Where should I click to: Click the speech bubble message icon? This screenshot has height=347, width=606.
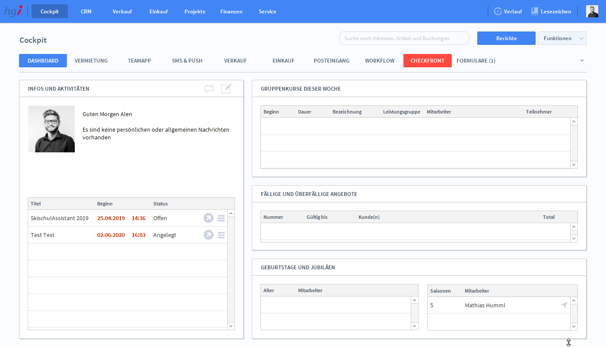coord(209,88)
